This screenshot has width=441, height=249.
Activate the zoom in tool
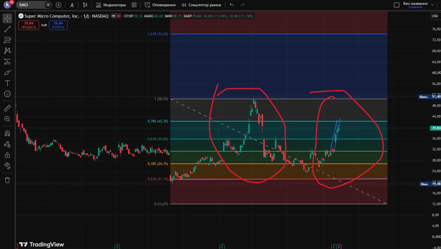(7, 119)
